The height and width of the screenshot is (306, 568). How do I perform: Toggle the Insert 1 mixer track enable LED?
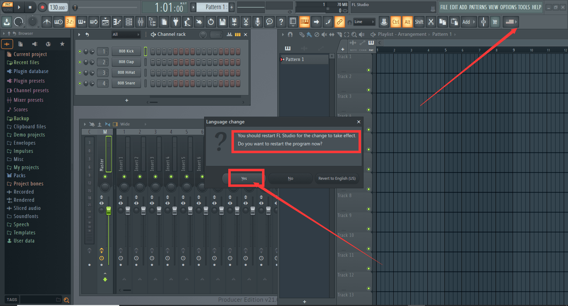tap(124, 177)
